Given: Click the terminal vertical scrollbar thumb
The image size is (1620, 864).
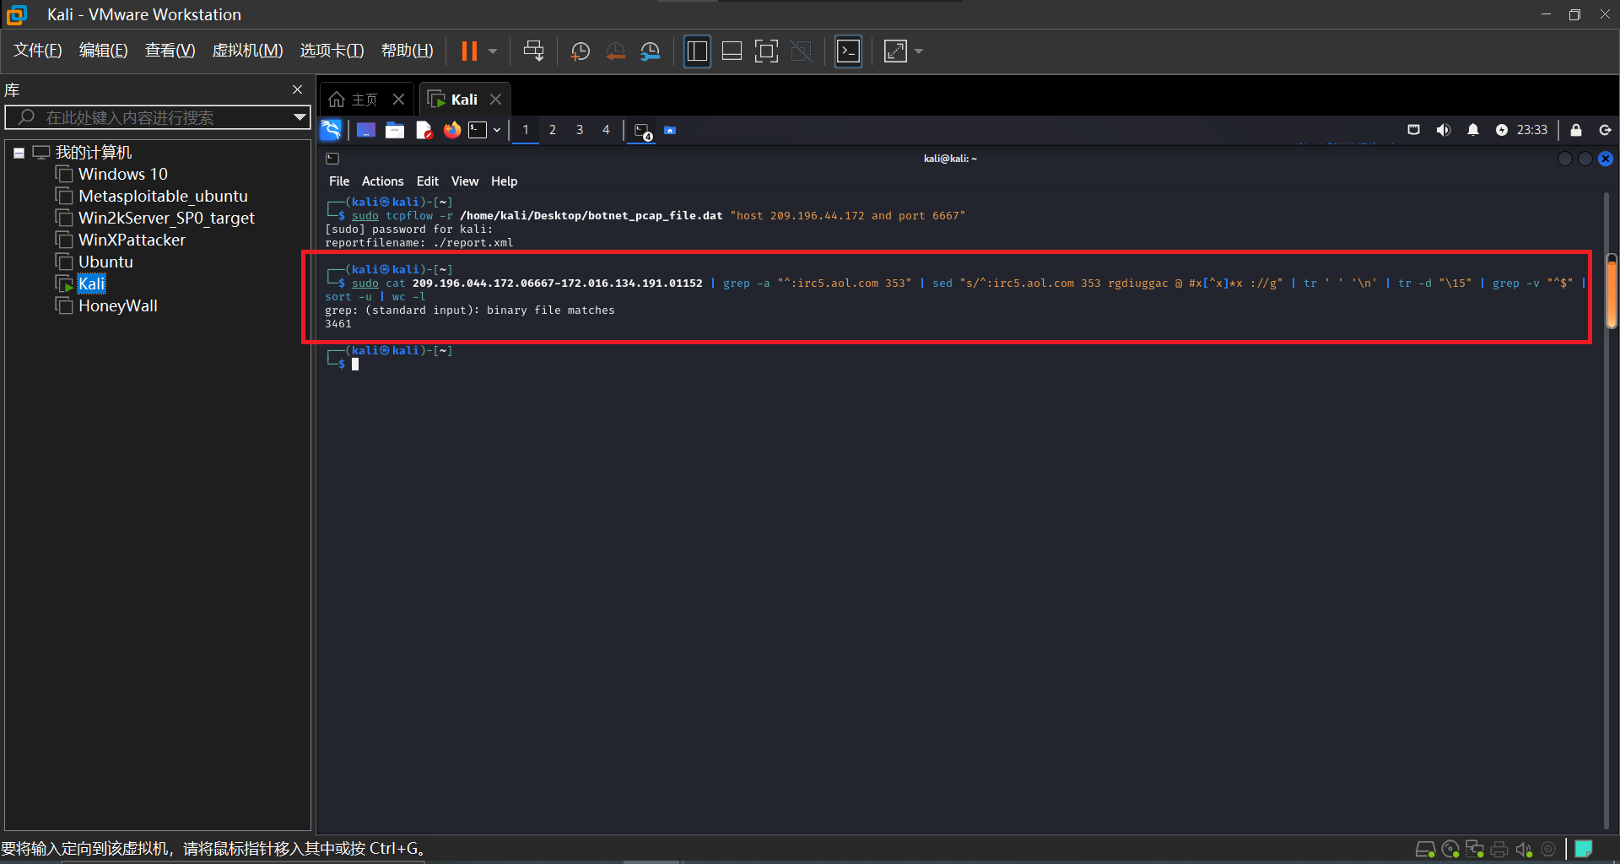Looking at the screenshot, I should coord(1611,292).
